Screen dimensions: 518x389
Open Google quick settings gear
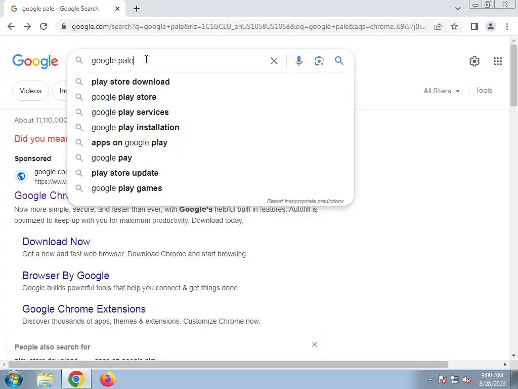tap(474, 61)
